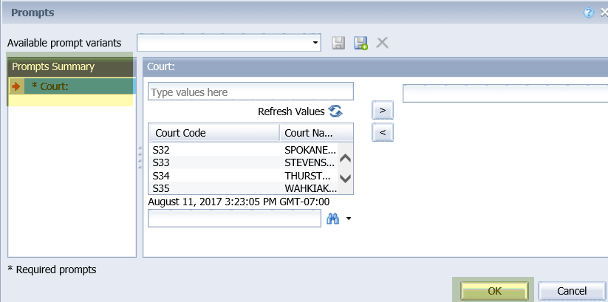Click the Type values here field
The width and height of the screenshot is (608, 302).
pyautogui.click(x=250, y=92)
